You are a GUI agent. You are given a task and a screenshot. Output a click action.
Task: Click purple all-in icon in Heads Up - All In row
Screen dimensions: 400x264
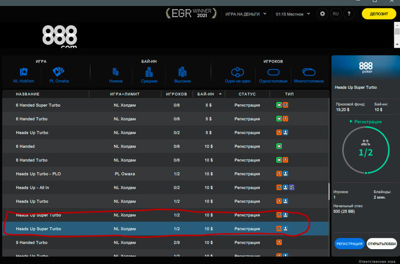click(x=292, y=188)
